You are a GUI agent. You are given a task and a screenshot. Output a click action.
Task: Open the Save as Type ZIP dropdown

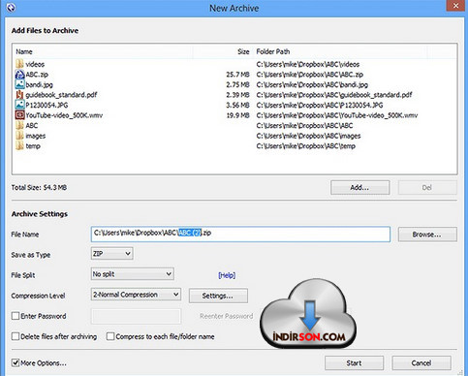pos(111,254)
